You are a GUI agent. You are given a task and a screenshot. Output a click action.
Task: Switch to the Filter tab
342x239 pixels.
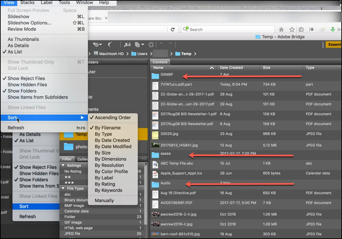pos(67,159)
